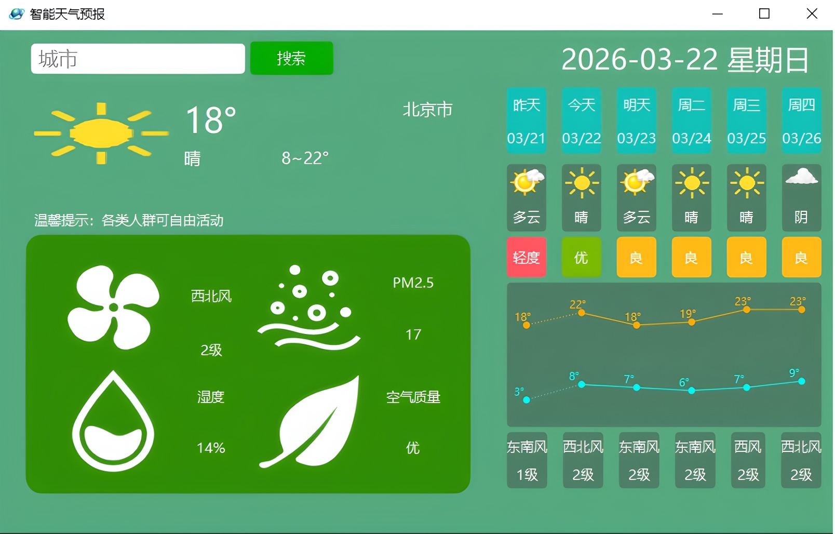This screenshot has width=835, height=534.
Task: Click the air quality leaf icon
Action: coord(309,422)
